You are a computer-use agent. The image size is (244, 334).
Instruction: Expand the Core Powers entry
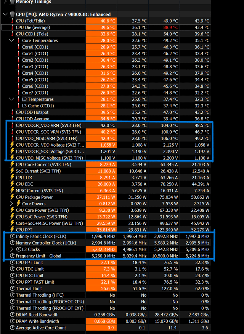click(x=11, y=204)
